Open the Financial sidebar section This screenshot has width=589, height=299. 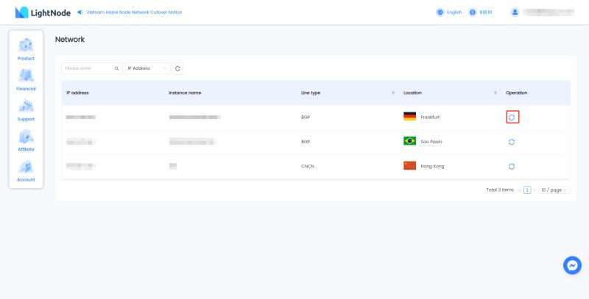click(26, 79)
